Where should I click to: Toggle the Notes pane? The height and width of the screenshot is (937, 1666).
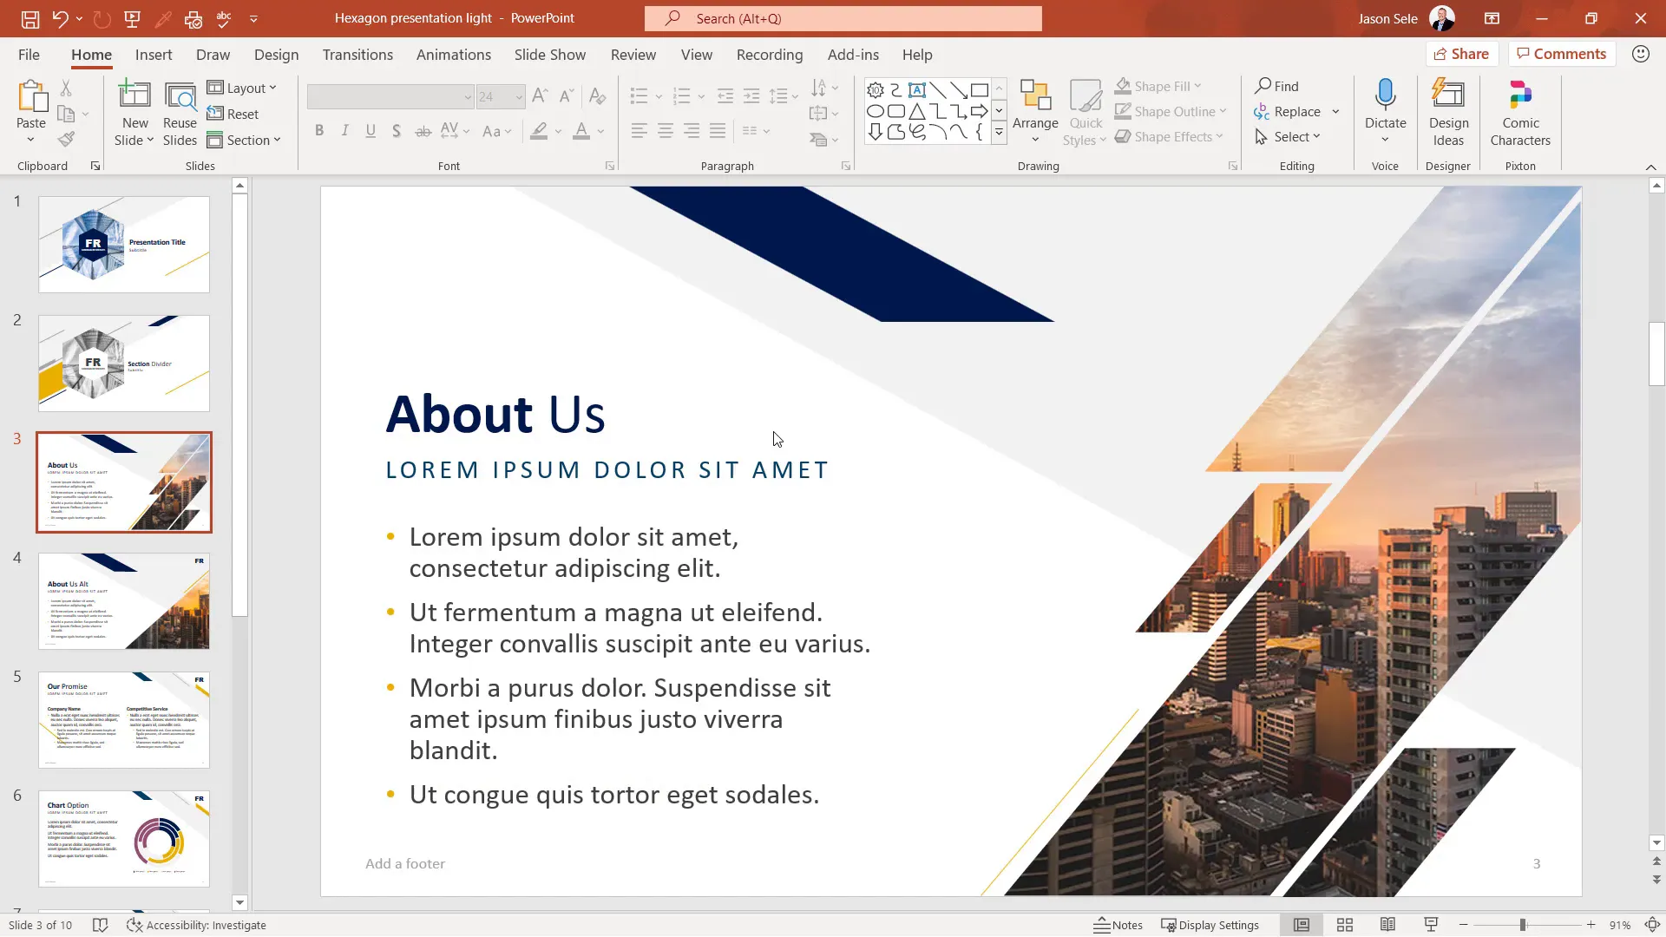pos(1118,925)
